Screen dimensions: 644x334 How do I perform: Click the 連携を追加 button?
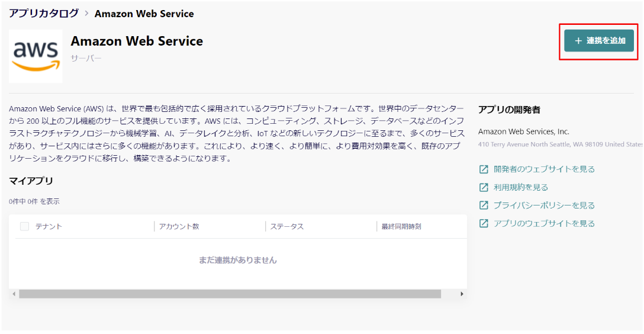click(x=598, y=41)
